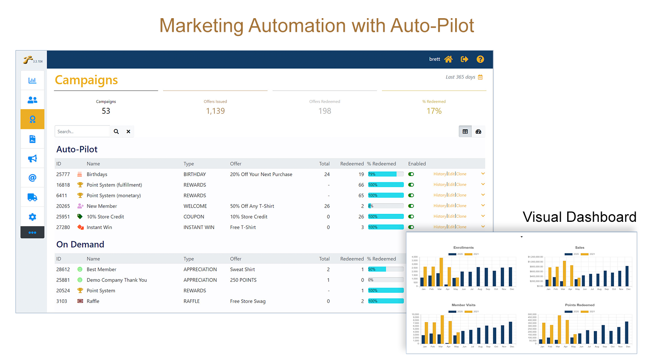The height and width of the screenshot is (363, 645).
Task: Open the settings gear sidebar icon
Action: click(x=32, y=217)
